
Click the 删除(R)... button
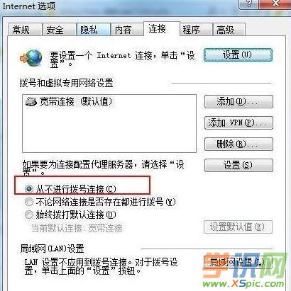(238, 144)
